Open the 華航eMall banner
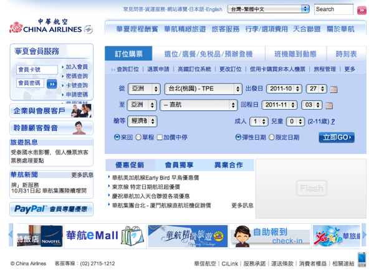Viewport: 374px width, 276px height. (x=105, y=236)
